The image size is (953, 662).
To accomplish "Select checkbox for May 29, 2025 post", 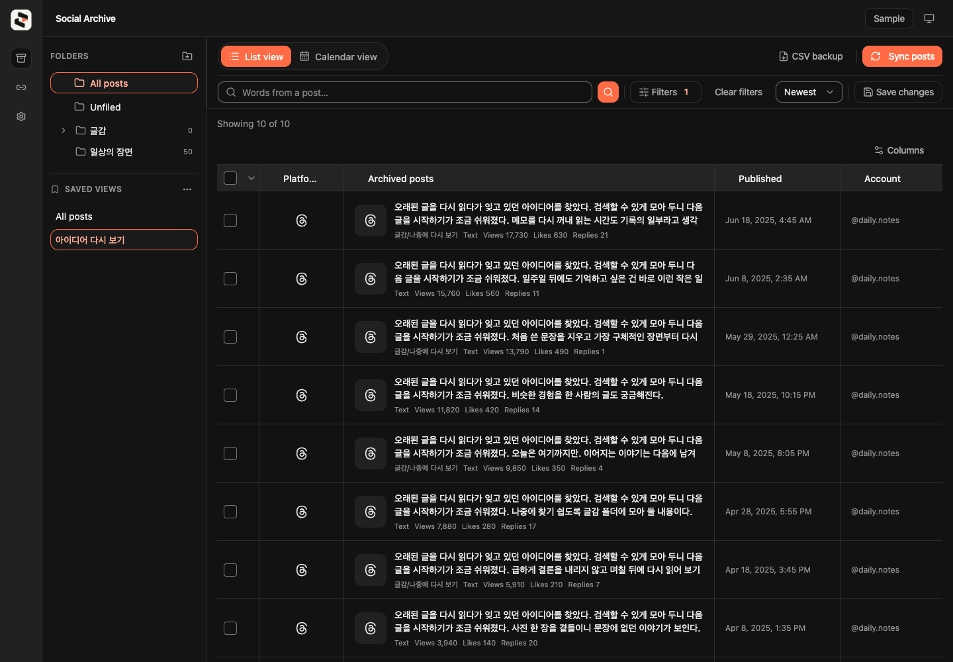I will [x=230, y=337].
